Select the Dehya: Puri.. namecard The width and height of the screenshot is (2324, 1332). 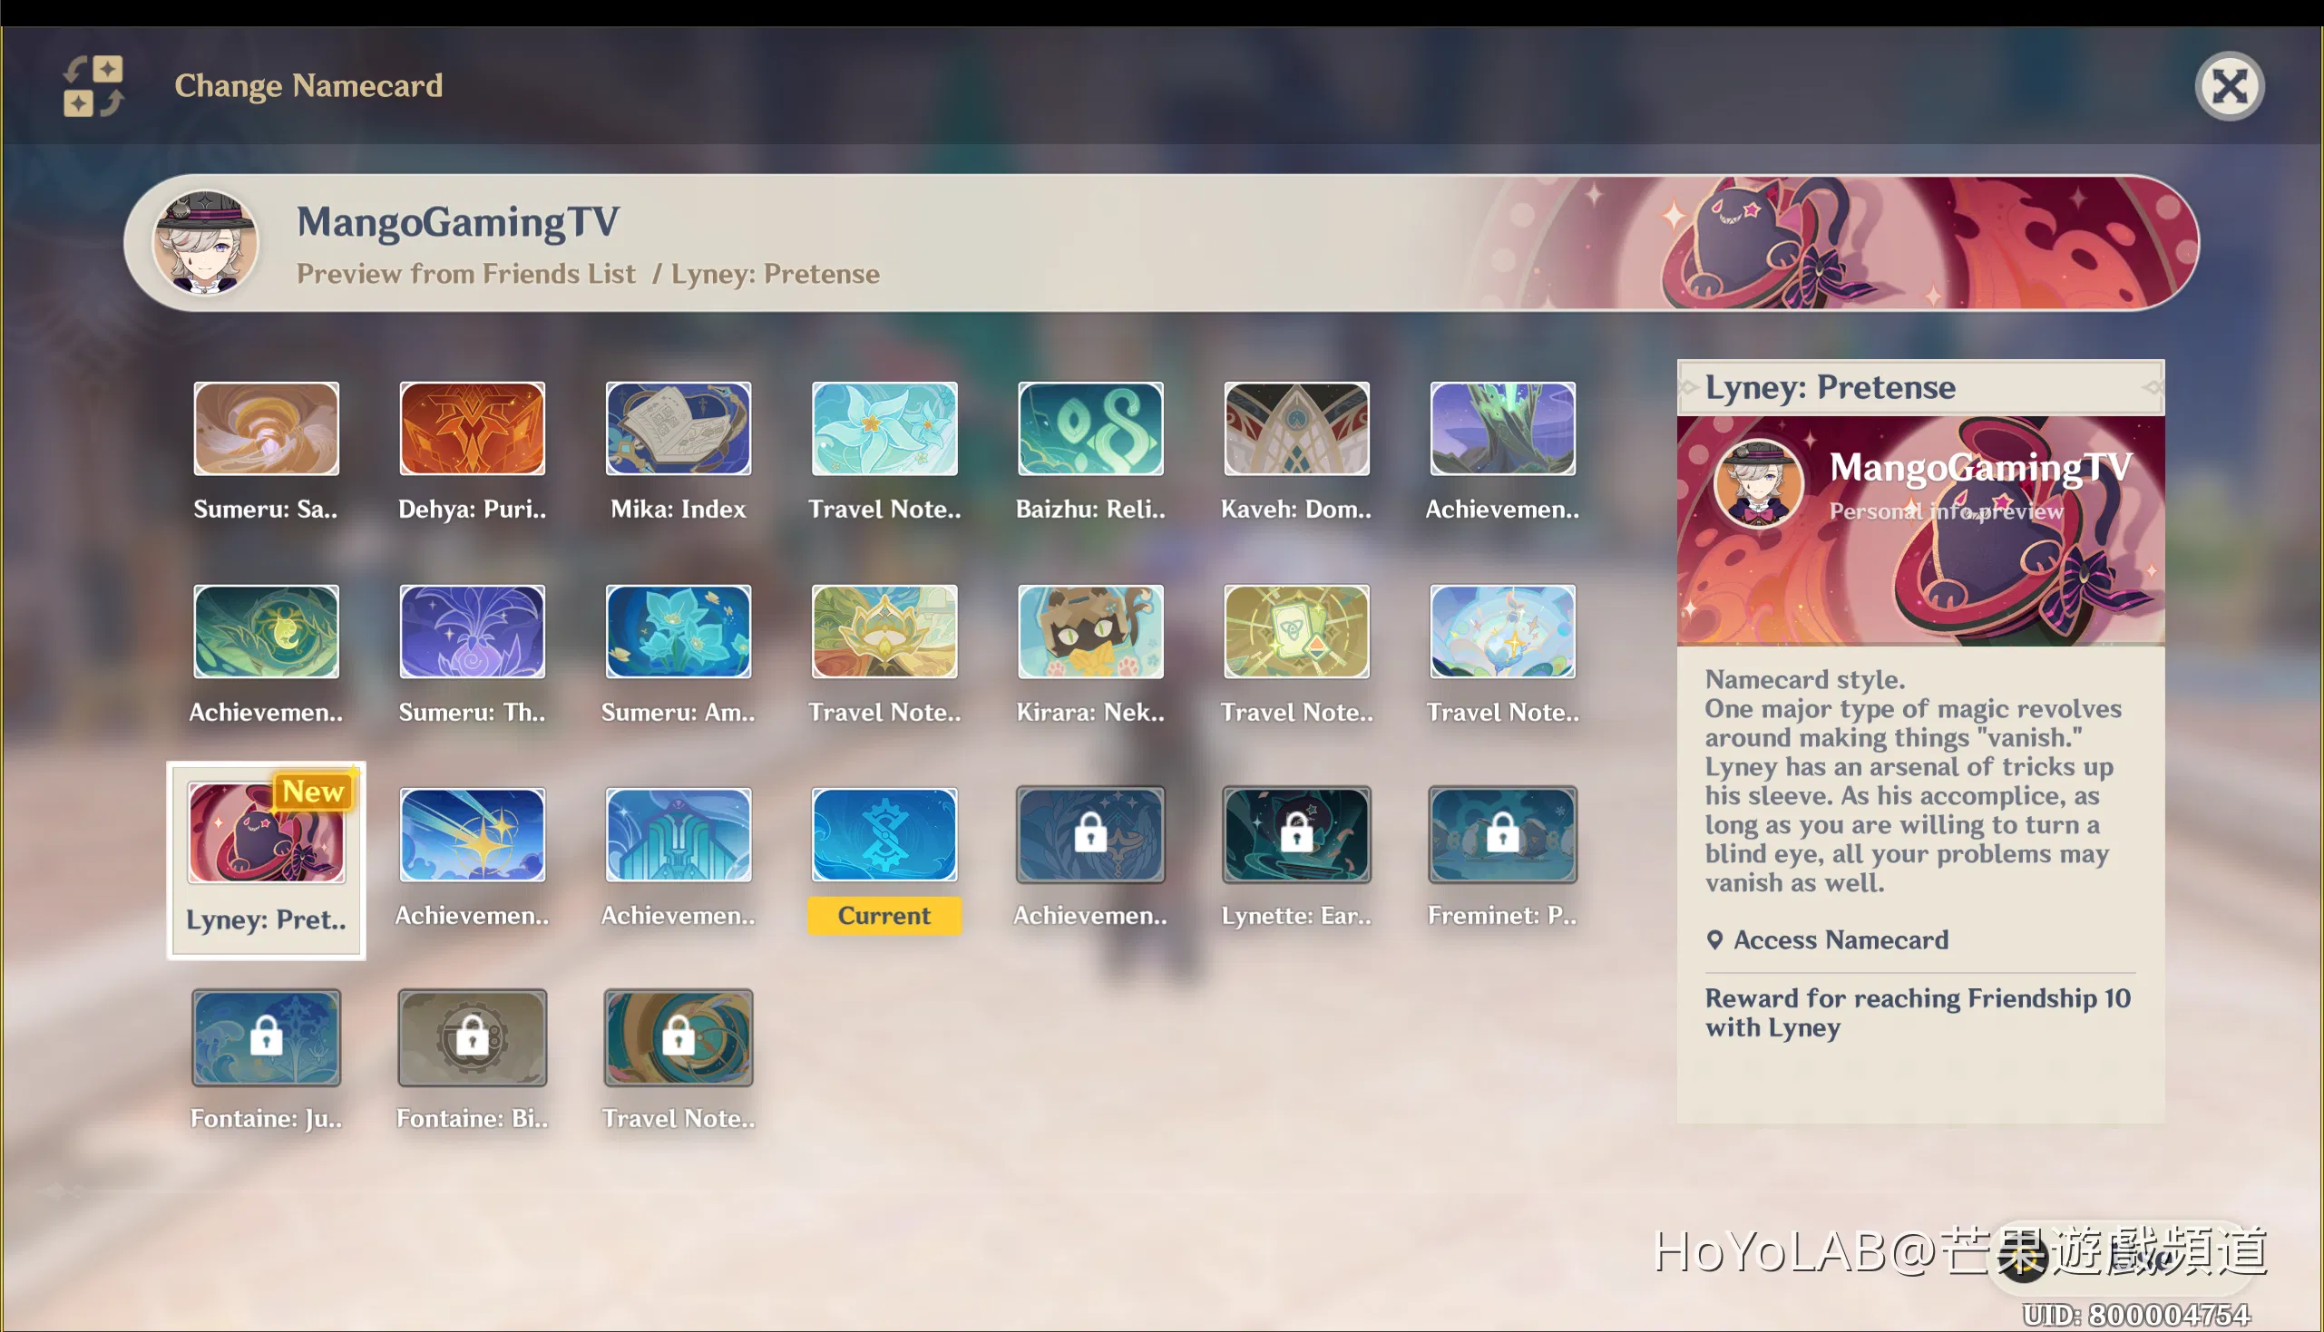pyautogui.click(x=472, y=429)
